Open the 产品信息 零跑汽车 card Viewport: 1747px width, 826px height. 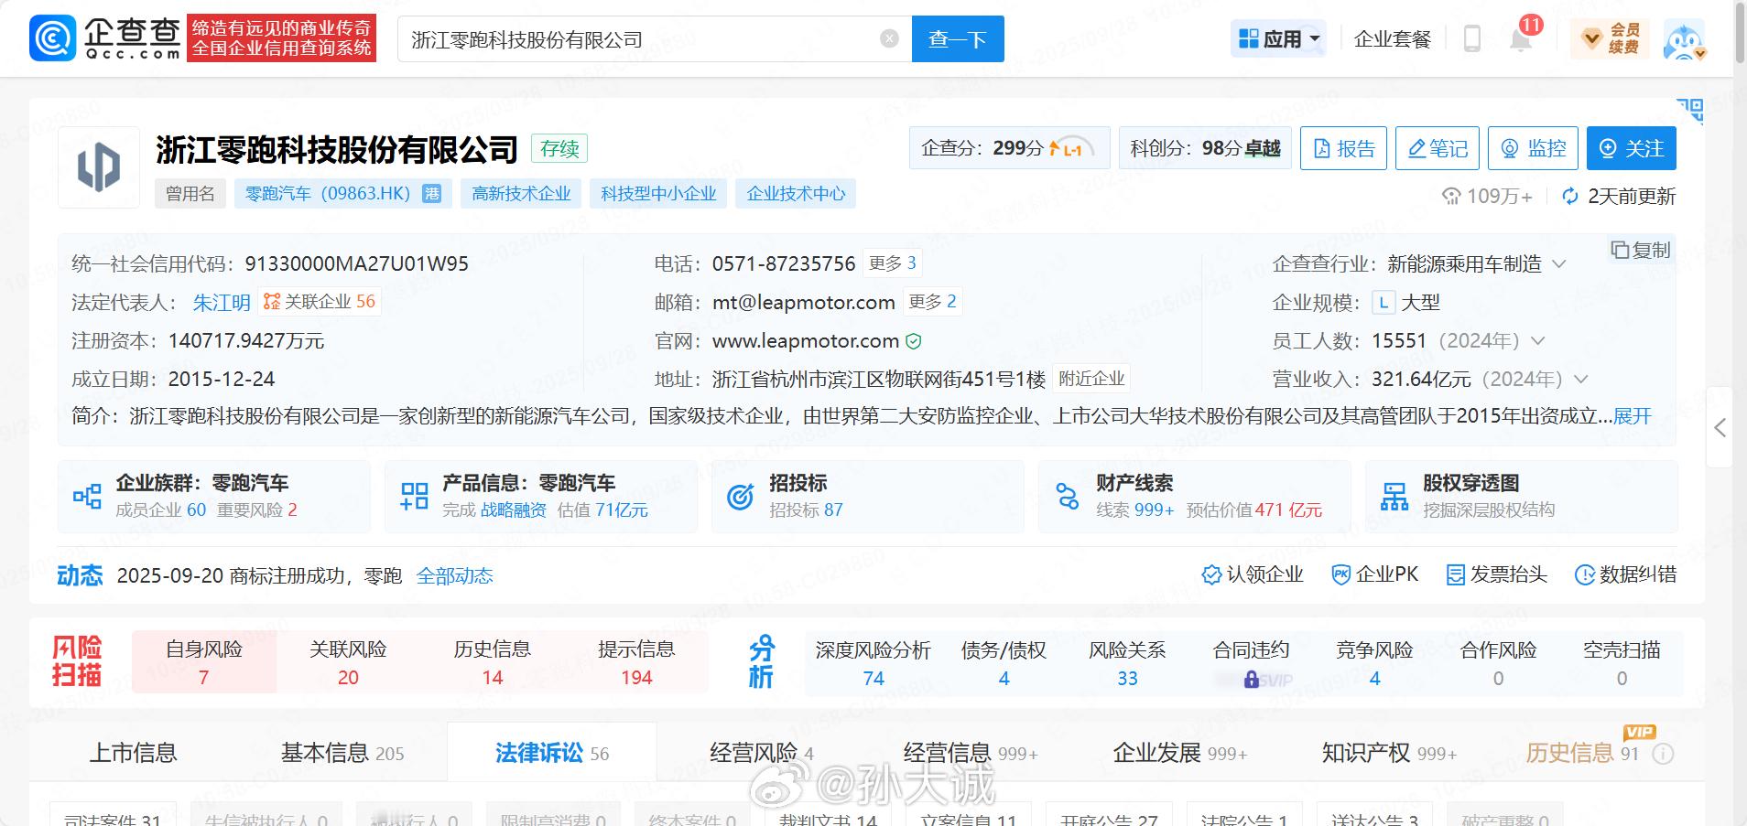coord(541,497)
